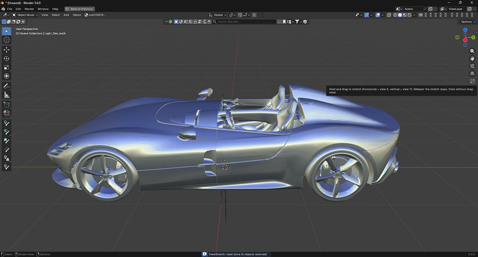This screenshot has width=478, height=257.
Task: Open the Add menu in the viewport header
Action: pos(66,15)
